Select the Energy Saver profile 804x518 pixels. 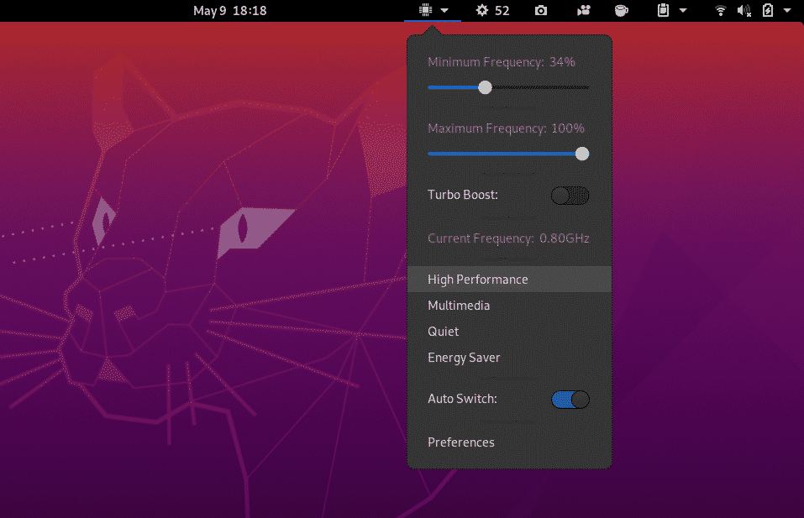(510, 358)
